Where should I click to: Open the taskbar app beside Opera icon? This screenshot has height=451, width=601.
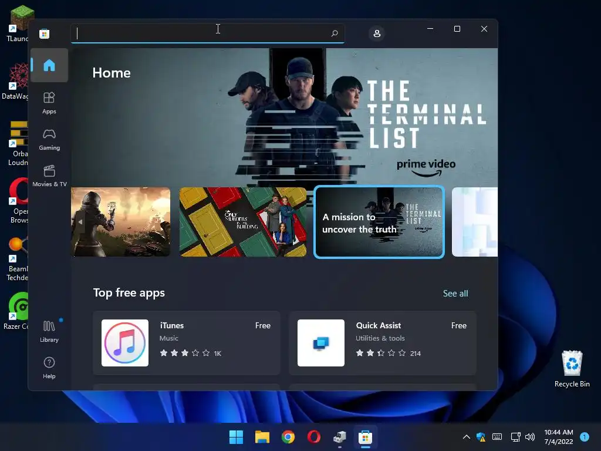(x=340, y=437)
